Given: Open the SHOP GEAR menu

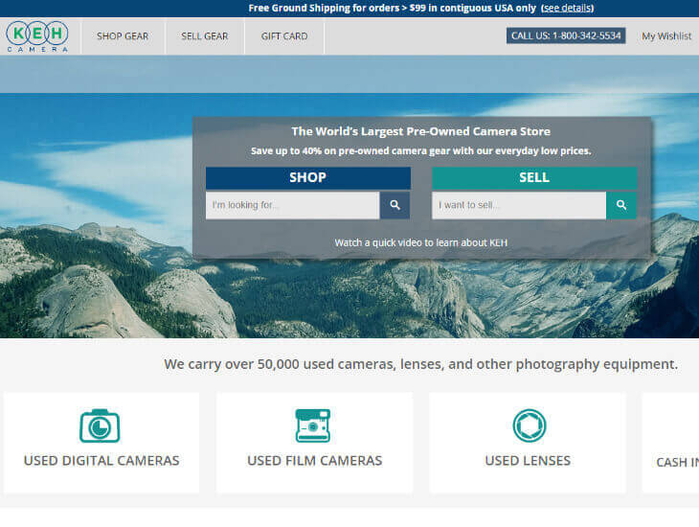Looking at the screenshot, I should coord(123,36).
